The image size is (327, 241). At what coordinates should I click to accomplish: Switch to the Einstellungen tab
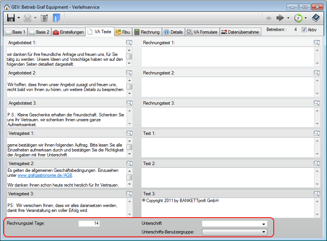click(68, 32)
